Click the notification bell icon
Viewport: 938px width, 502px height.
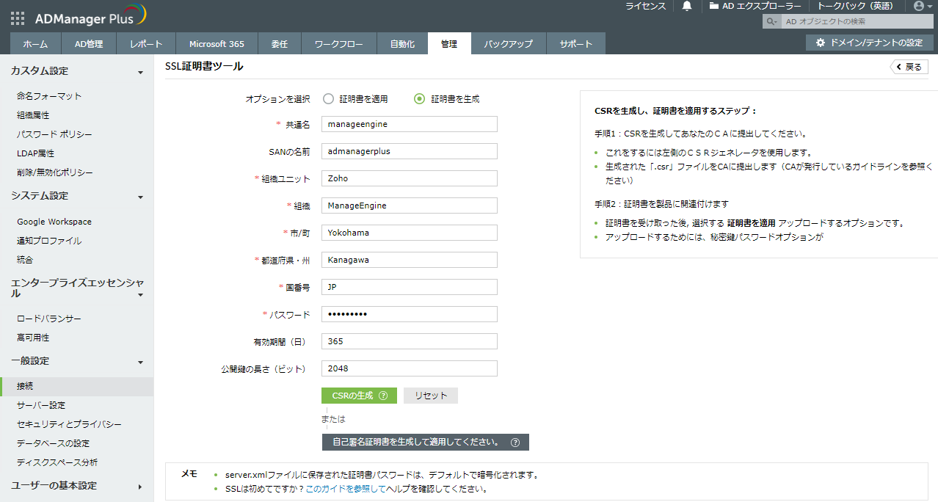pyautogui.click(x=687, y=6)
